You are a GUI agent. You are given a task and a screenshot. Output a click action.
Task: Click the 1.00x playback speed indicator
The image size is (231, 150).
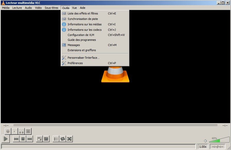[x=203, y=147]
